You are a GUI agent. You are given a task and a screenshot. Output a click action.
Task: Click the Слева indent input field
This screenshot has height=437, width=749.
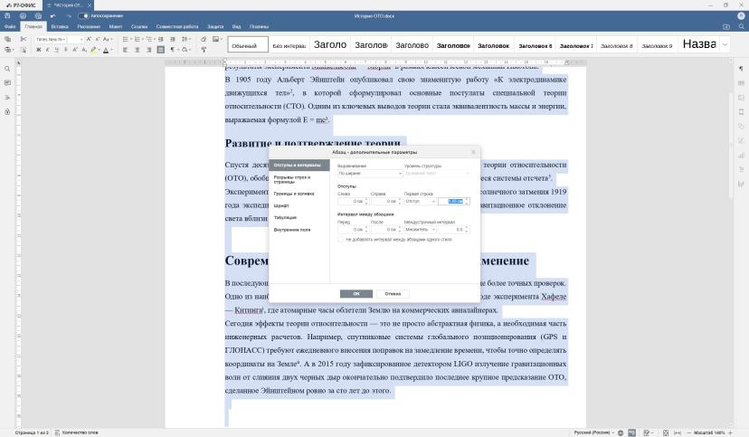(x=353, y=202)
